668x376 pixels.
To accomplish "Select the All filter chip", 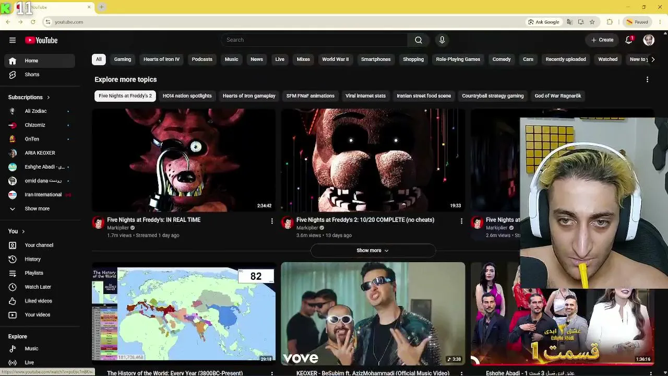I will 99,60.
